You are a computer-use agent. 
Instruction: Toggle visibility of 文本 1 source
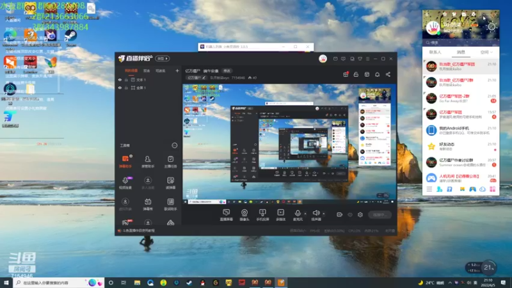pyautogui.click(x=120, y=79)
